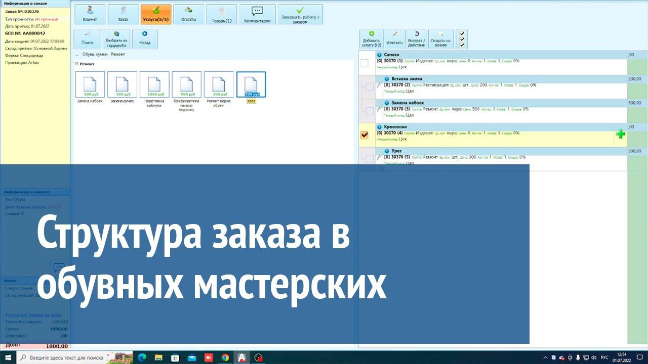Select the Вставка замка row title

point(407,79)
